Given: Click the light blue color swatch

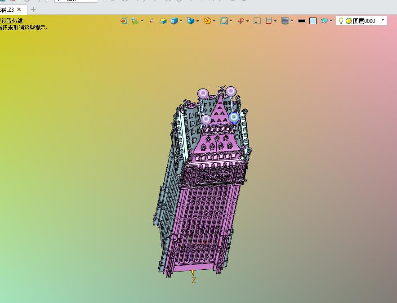Looking at the screenshot, I should pos(313,21).
